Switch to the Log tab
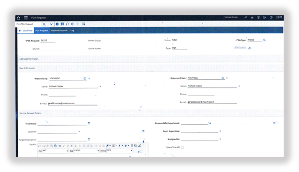Screen dimensions: 299x172 pyautogui.click(x=72, y=31)
